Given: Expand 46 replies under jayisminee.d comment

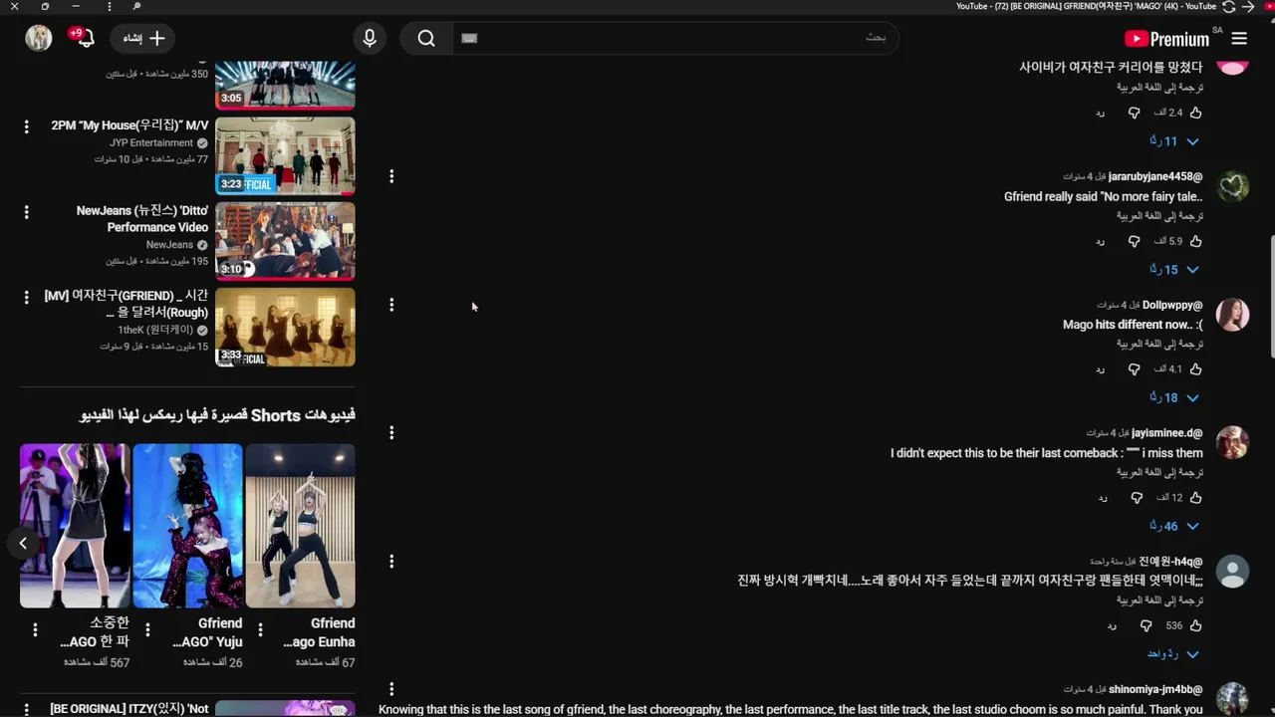Looking at the screenshot, I should pos(1175,526).
